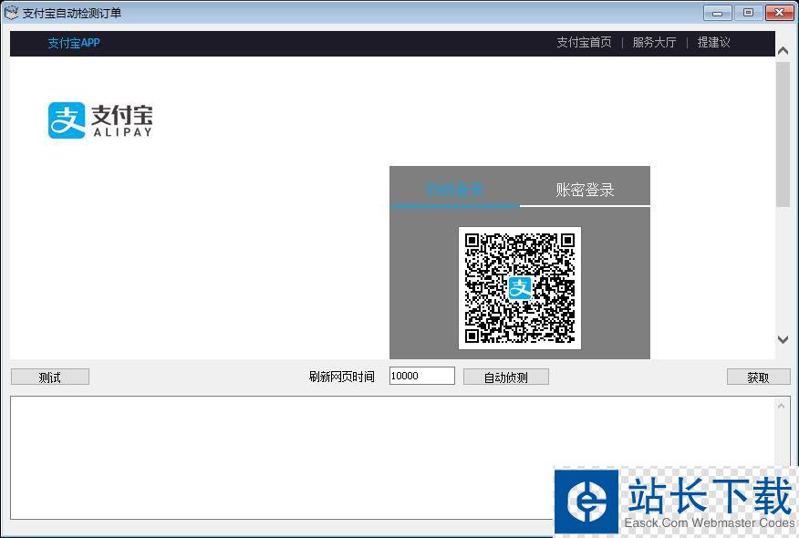Click the 刷新网页时间 label
Image resolution: width=799 pixels, height=538 pixels.
click(341, 377)
